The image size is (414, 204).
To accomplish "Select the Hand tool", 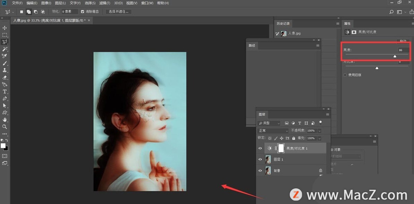I will [5, 120].
